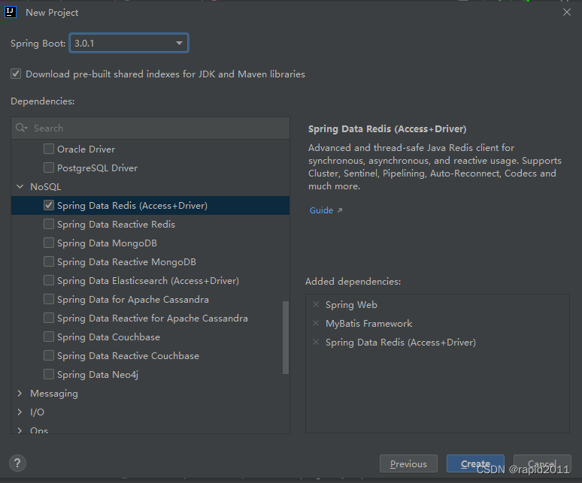Check Spring Data Reactive MongoDB
582x483 pixels.
coord(49,261)
